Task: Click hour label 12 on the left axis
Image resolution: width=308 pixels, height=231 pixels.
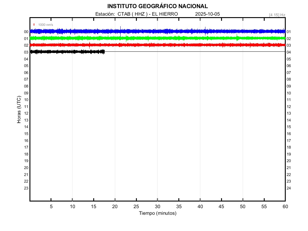Action: pyautogui.click(x=26, y=113)
